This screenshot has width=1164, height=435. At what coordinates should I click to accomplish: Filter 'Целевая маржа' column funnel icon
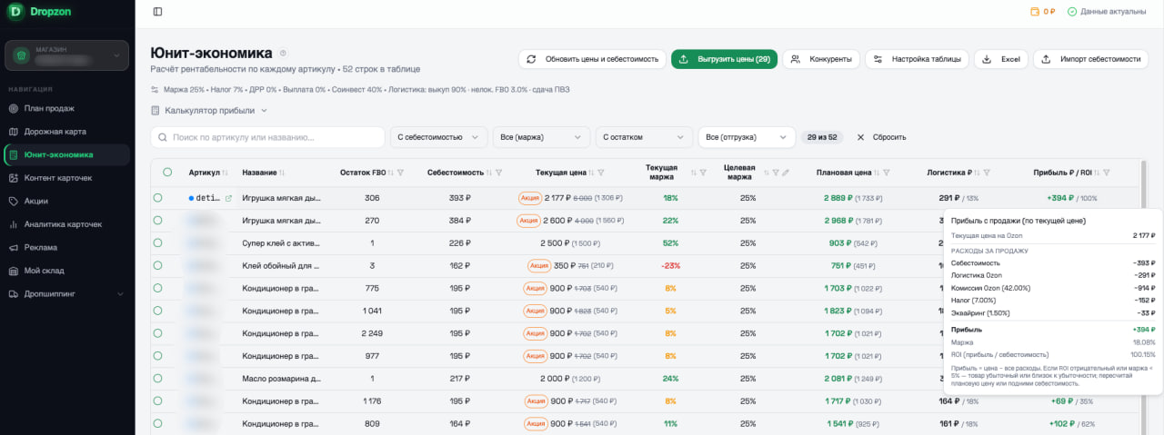tap(776, 173)
